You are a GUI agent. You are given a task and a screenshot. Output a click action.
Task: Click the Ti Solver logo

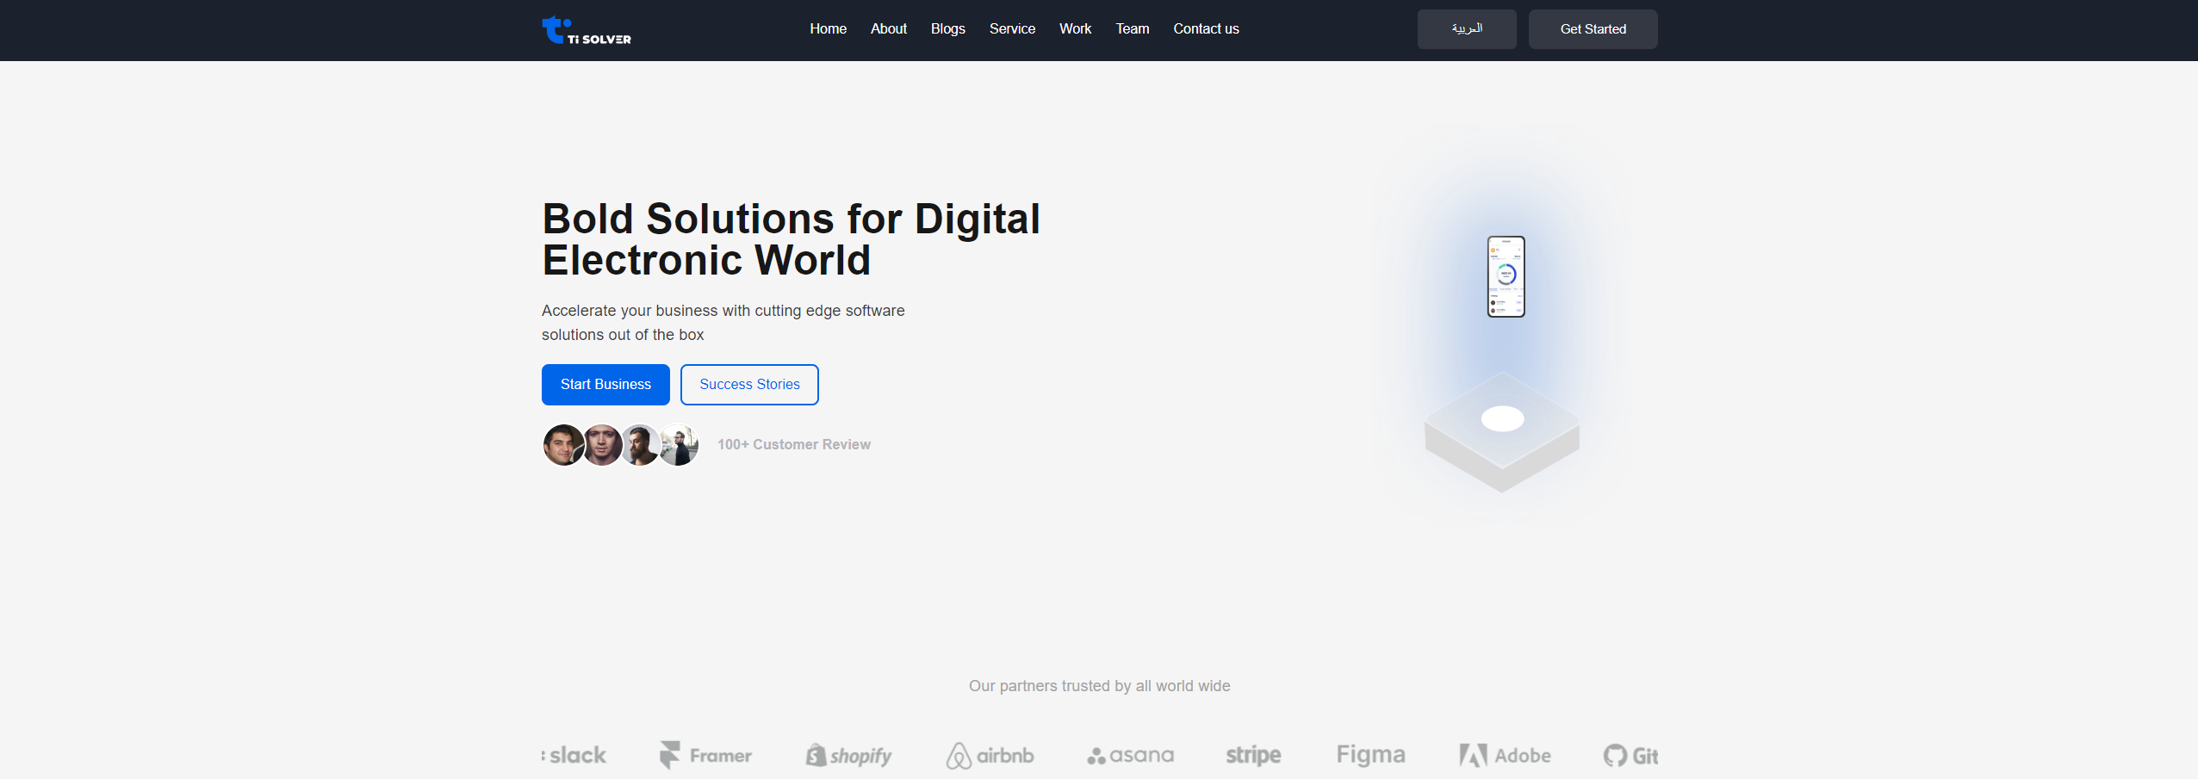click(586, 30)
